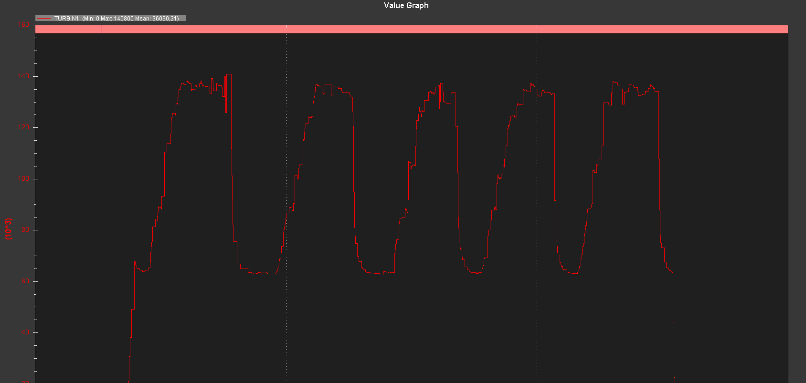
Task: Click the 40 Y-axis label
Action: click(x=25, y=332)
